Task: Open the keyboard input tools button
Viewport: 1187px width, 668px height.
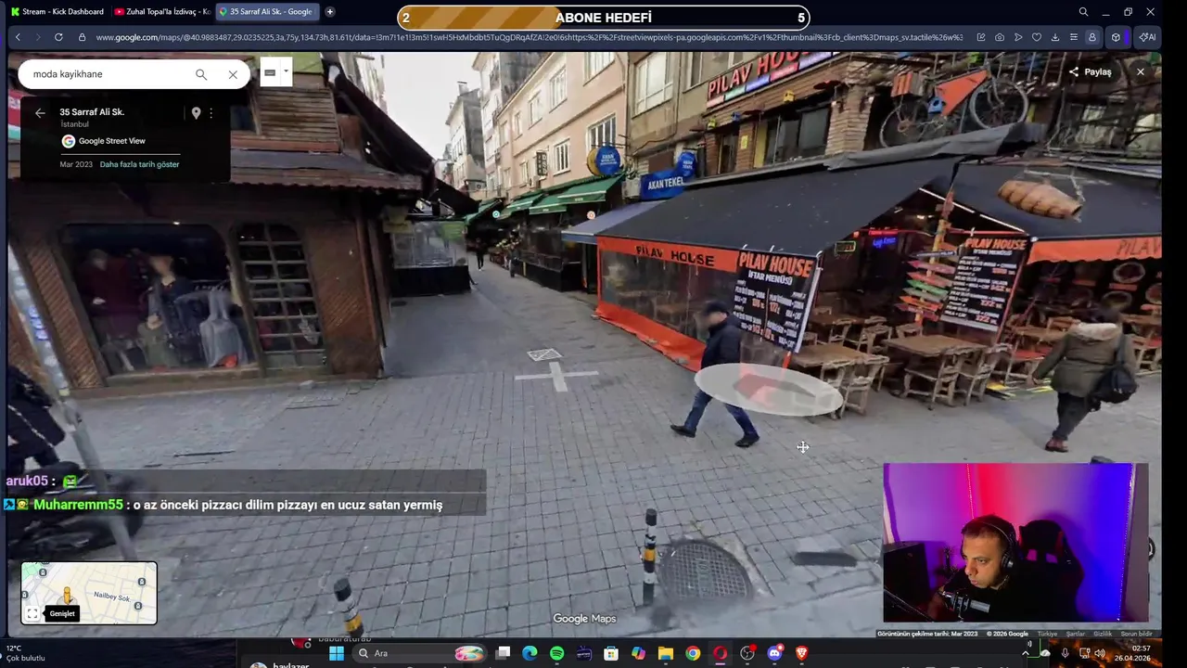Action: 270,72
